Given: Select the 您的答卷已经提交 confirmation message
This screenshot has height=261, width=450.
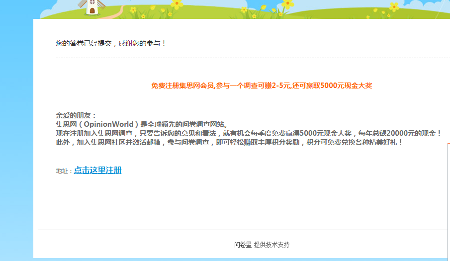Looking at the screenshot, I should point(111,43).
